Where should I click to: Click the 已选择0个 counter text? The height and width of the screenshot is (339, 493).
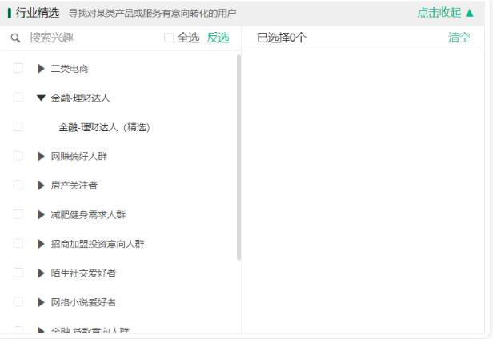(x=282, y=38)
